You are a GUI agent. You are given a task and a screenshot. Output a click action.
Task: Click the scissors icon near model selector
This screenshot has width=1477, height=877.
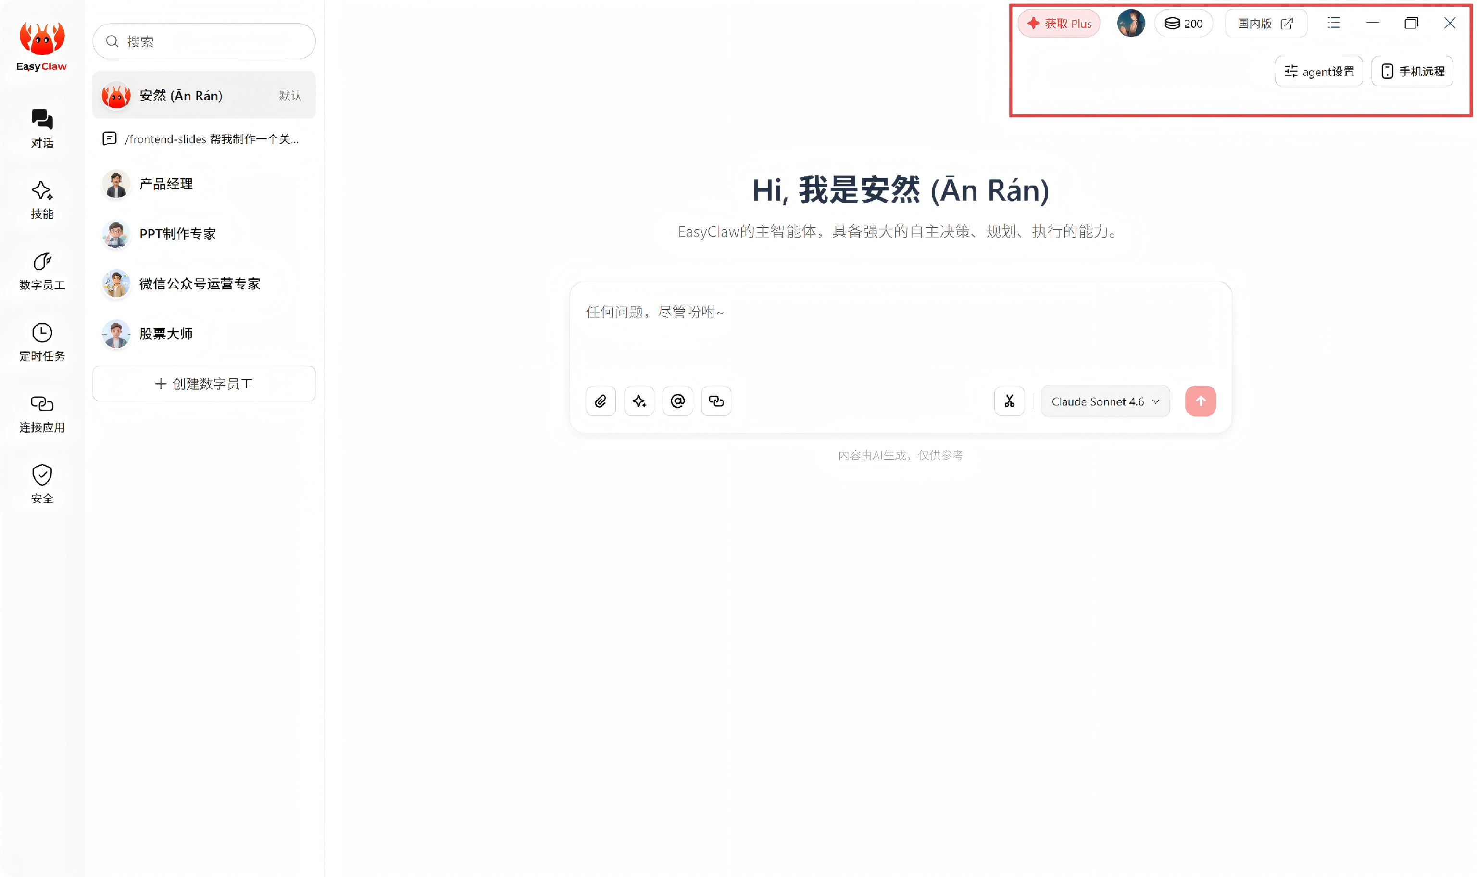tap(1009, 401)
